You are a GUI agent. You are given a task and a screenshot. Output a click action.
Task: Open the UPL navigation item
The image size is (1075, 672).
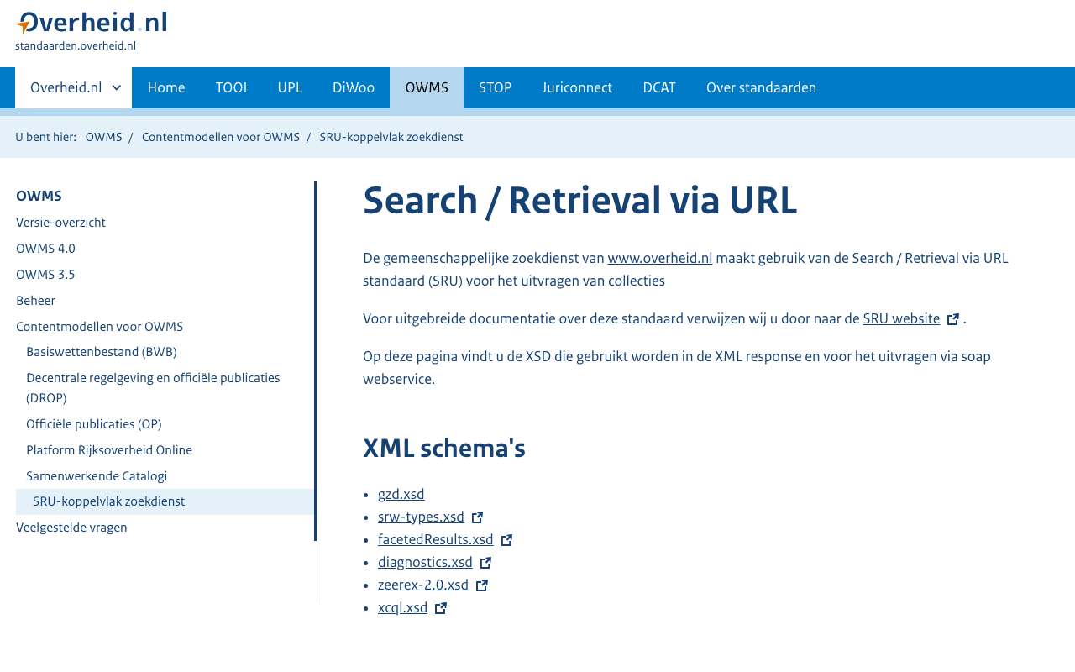click(x=290, y=88)
